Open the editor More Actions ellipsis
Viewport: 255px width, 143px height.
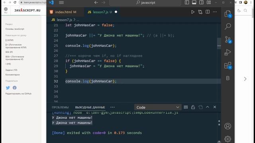coord(215,12)
